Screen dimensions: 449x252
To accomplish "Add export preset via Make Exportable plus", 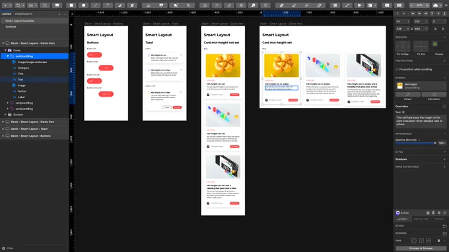I will click(x=444, y=166).
